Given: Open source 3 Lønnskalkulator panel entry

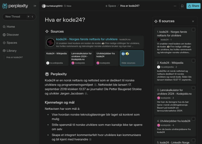Looking at the screenshot, I should [174, 92].
